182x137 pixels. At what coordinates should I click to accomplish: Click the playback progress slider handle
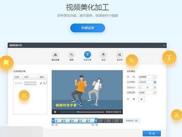pyautogui.click(x=78, y=112)
